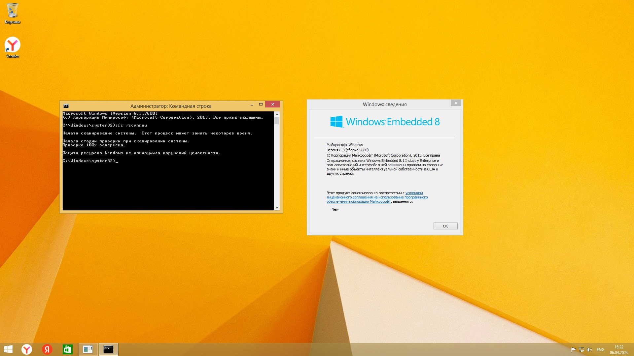Maximize the Command Prompt window
The width and height of the screenshot is (634, 356).
(x=261, y=104)
